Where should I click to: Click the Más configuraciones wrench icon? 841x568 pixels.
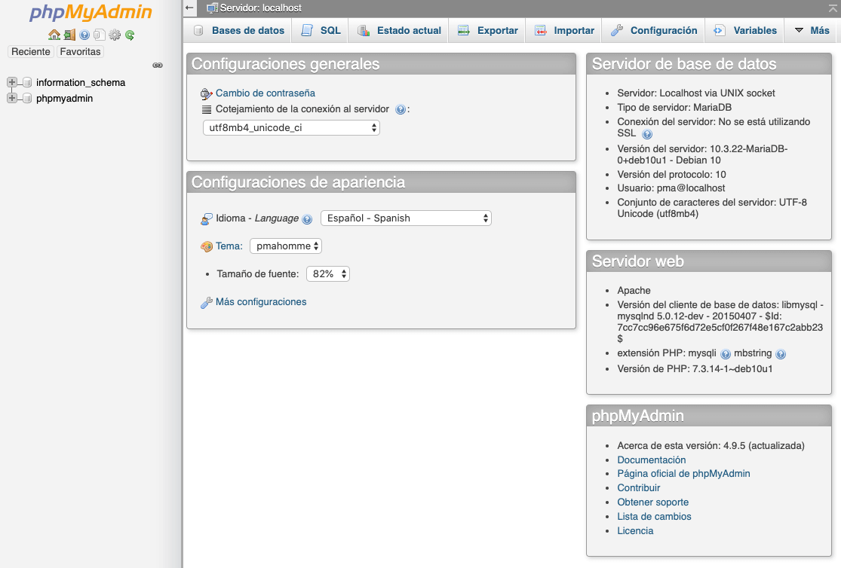[x=205, y=301]
